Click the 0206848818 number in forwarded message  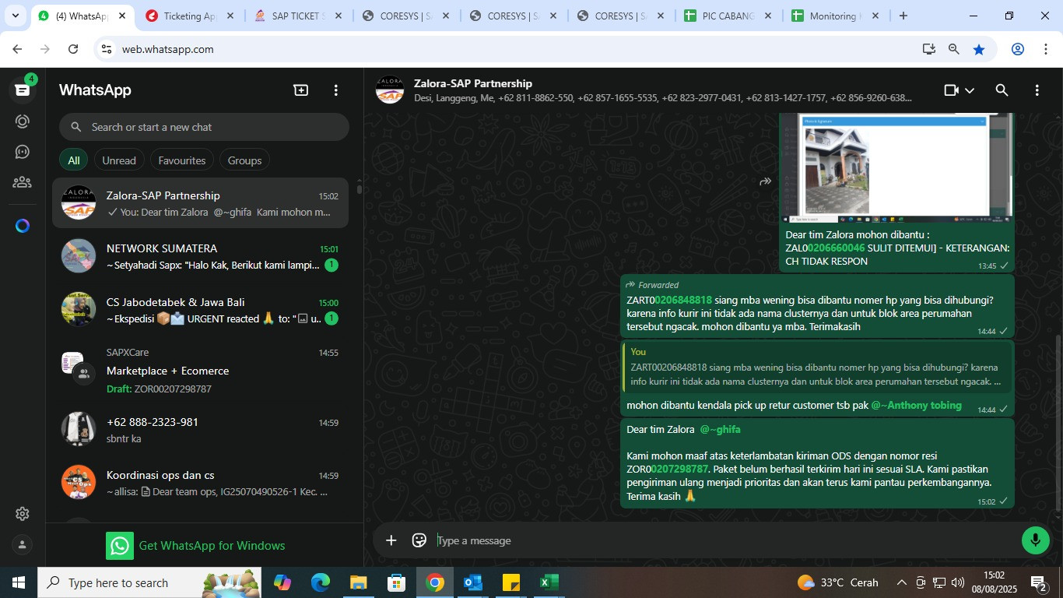coord(683,300)
